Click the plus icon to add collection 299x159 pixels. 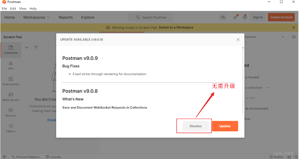(x=27, y=47)
